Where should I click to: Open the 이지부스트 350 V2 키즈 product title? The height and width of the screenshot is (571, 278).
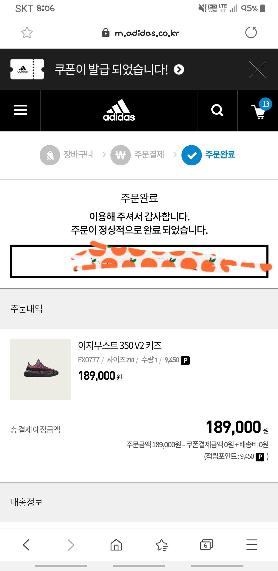pyautogui.click(x=120, y=345)
